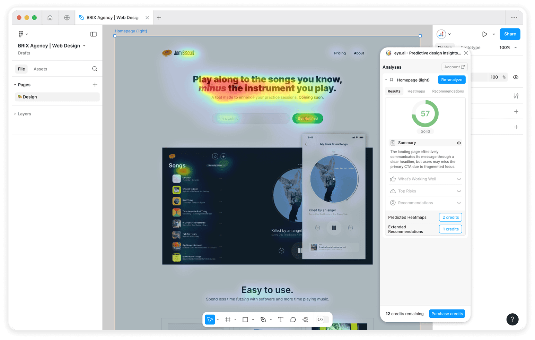The image size is (535, 340).
Task: Click the Actions sparkle icon in toolbar
Action: click(x=306, y=320)
